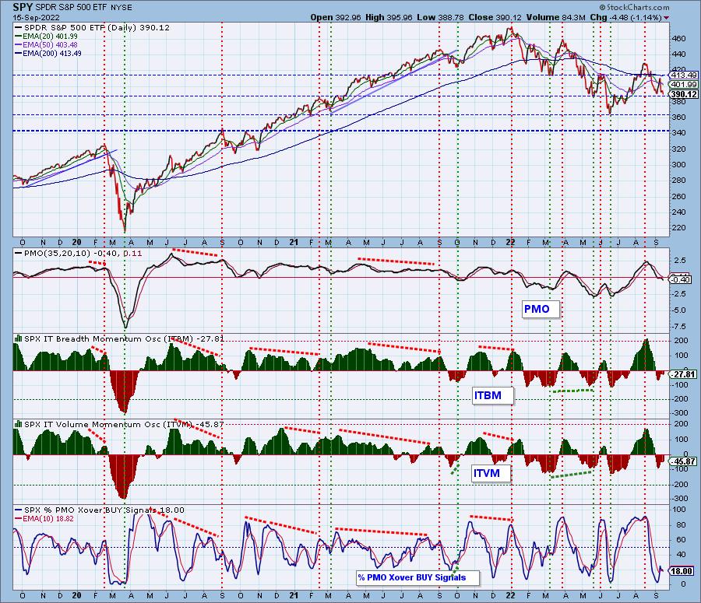Select the SPDR S&P 500 ETF (Daily) legend entry
This screenshot has width=701, height=603.
point(92,28)
